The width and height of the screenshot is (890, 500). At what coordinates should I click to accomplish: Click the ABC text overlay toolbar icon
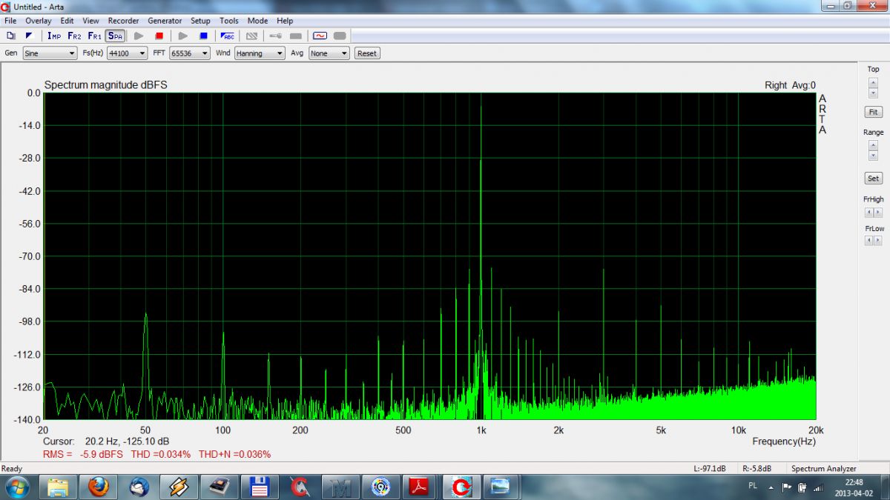click(x=228, y=36)
